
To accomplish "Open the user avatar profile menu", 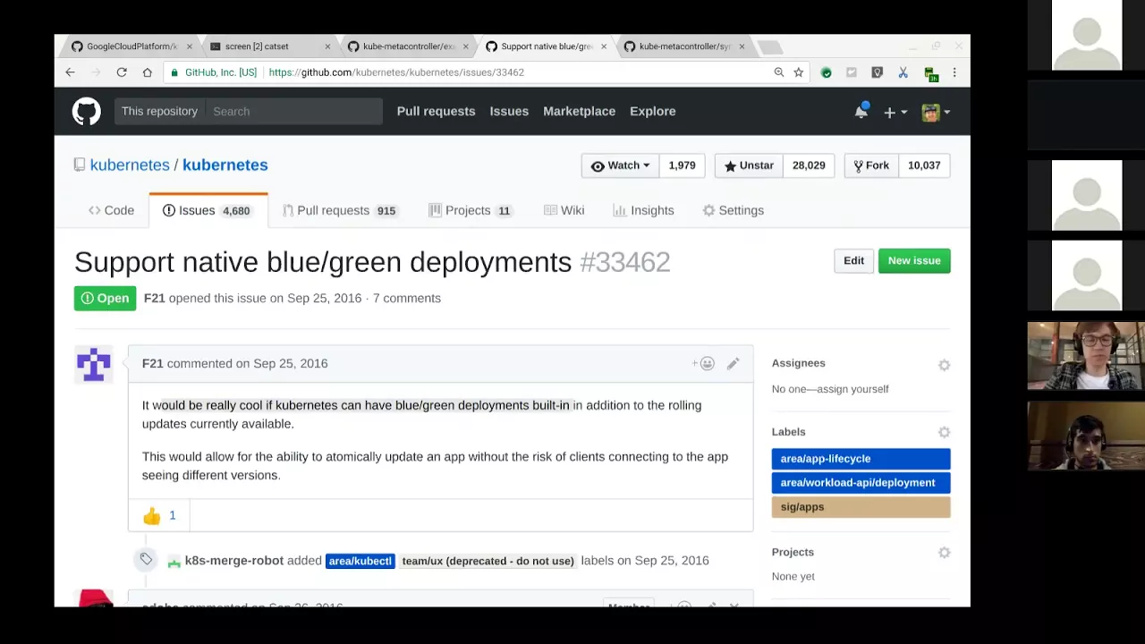I will [936, 112].
